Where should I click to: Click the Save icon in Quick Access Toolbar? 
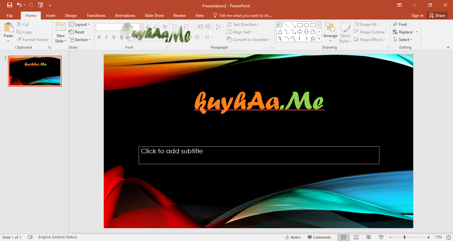(x=10, y=5)
